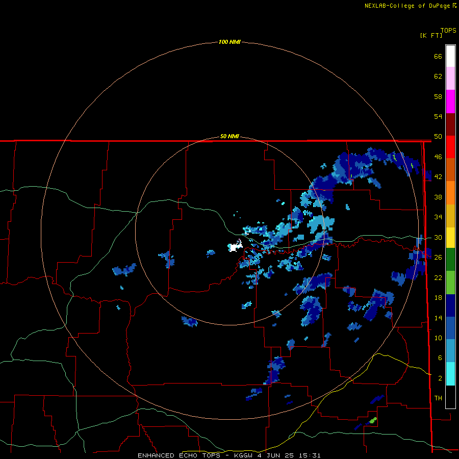
Task: Click the [K FT] units label
Action: click(x=431, y=35)
